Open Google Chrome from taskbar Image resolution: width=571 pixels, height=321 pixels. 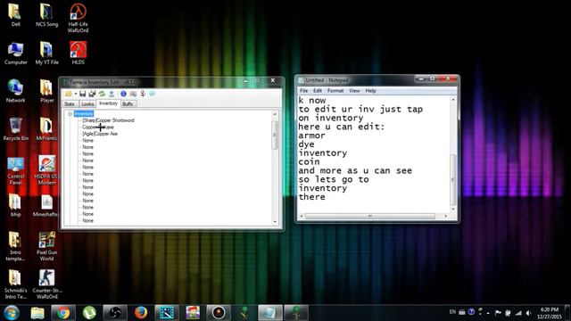[x=63, y=313]
